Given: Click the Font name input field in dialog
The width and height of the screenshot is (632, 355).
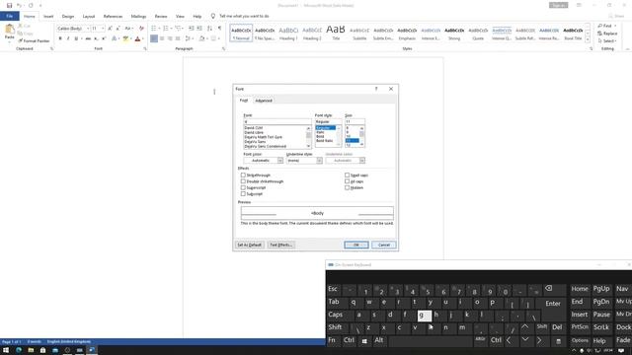Looking at the screenshot, I should 276,122.
